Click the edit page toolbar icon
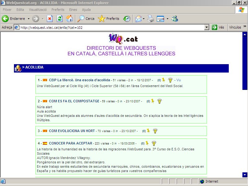Image resolution: width=248 pixels, height=186 pixels. 160,19
